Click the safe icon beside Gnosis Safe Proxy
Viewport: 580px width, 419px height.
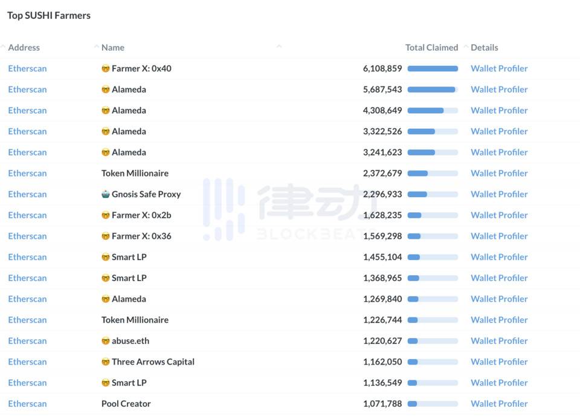(105, 194)
